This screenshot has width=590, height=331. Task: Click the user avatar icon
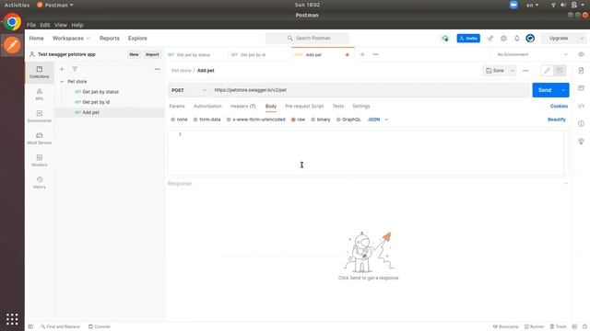pos(530,39)
